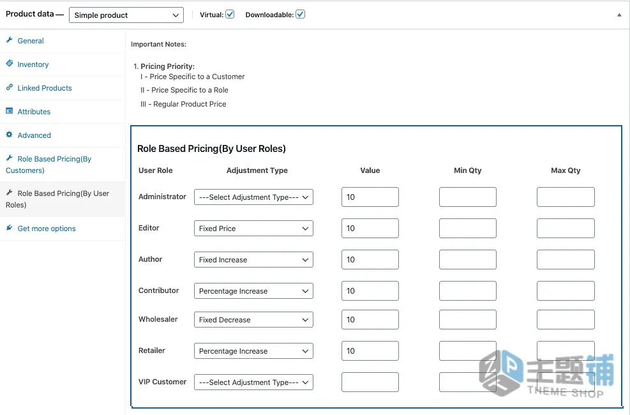The height and width of the screenshot is (415, 630).
Task: Click the Wholesaler Value field
Action: 370,320
